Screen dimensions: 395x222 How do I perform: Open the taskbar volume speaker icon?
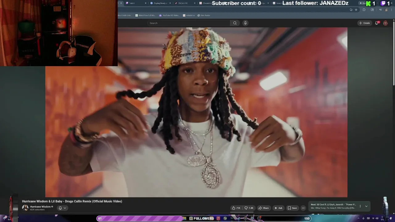(x=377, y=218)
